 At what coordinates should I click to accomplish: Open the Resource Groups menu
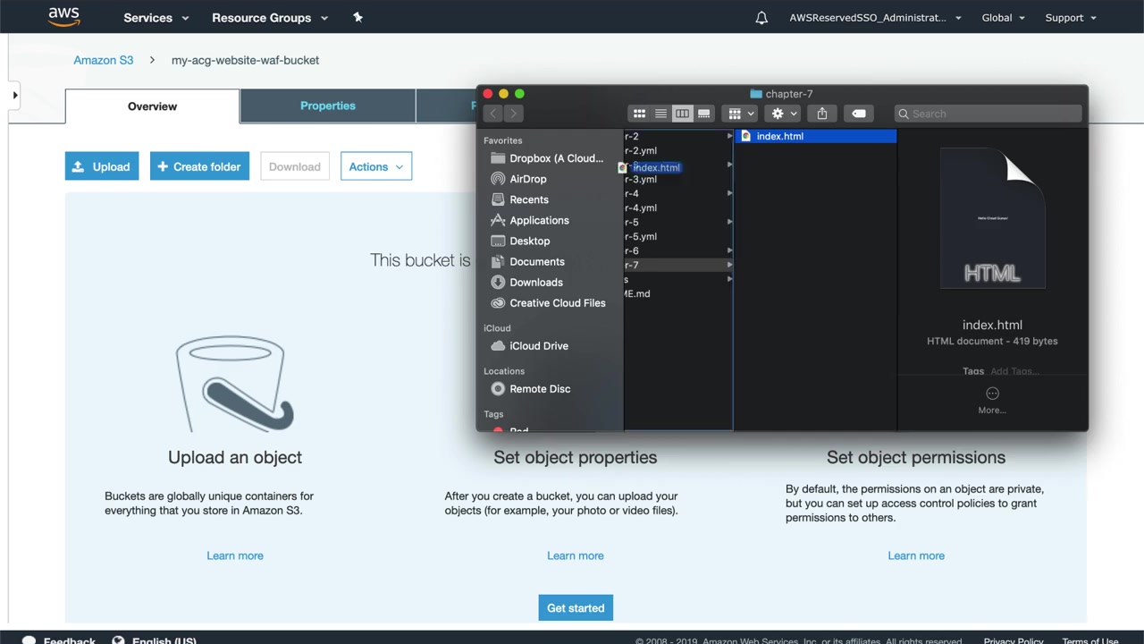[x=270, y=17]
